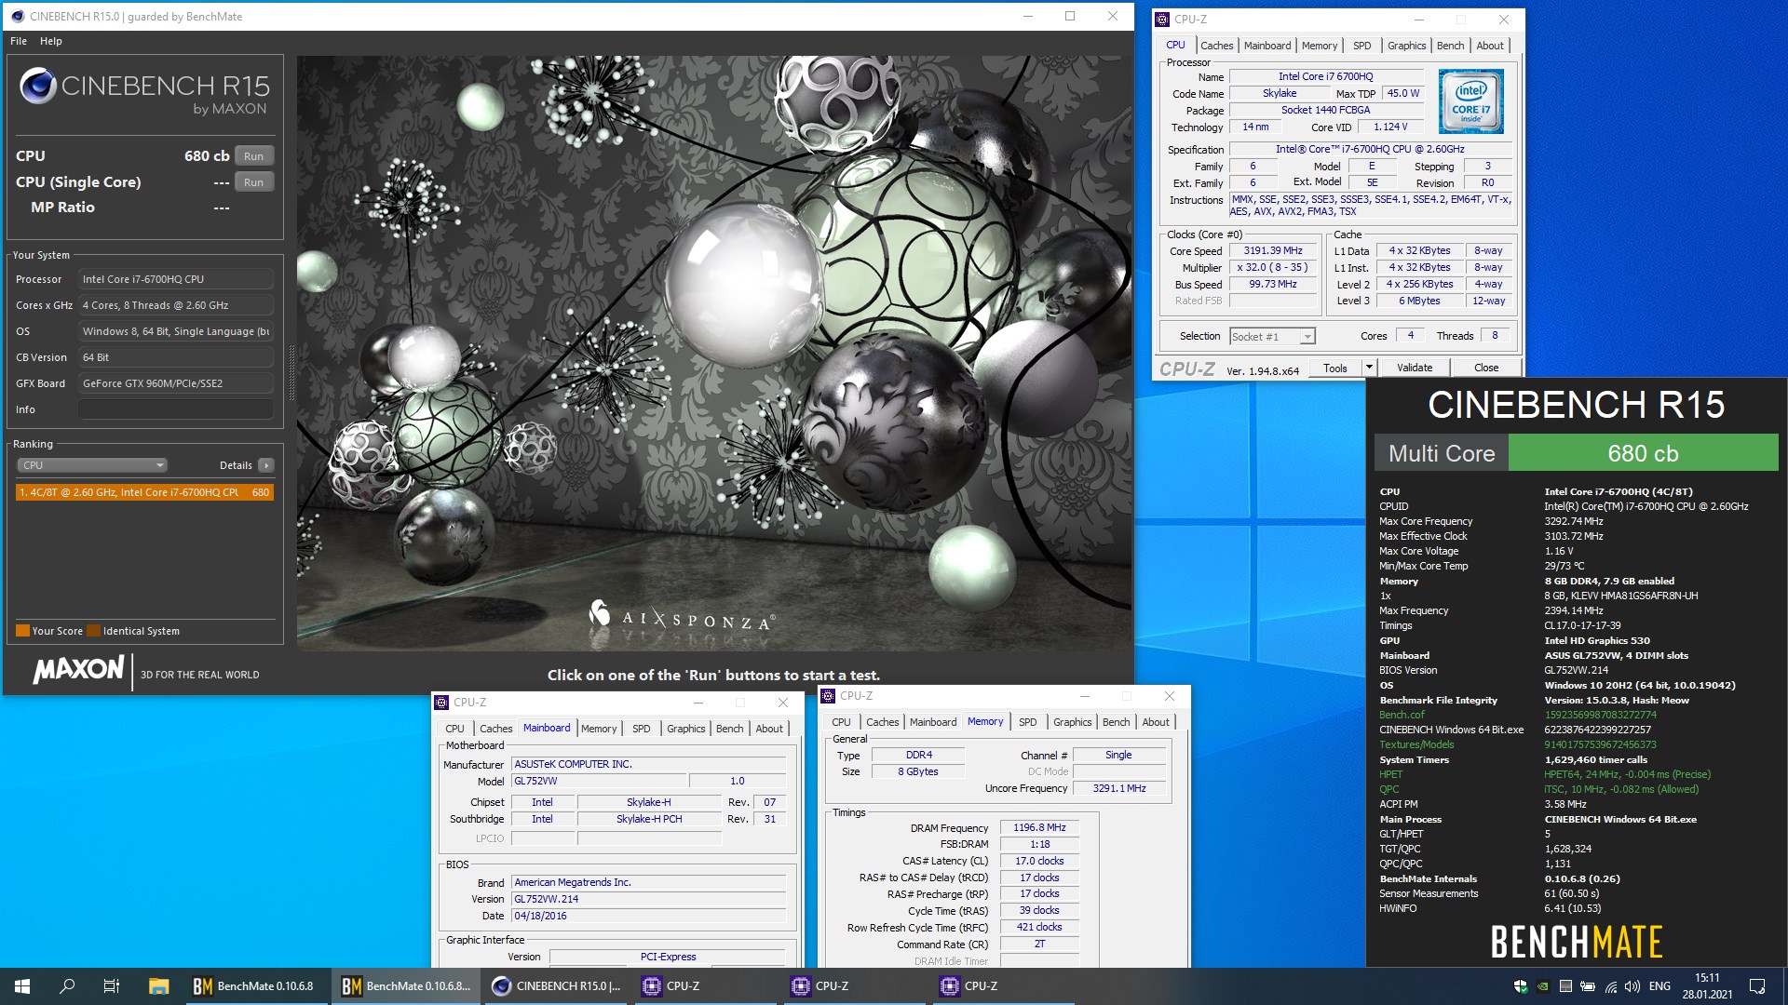
Task: Click the '3191.39 MHz' Core Speed value
Action: point(1272,250)
